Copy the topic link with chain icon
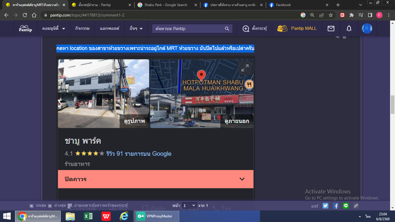The image size is (395, 222). click(356, 206)
